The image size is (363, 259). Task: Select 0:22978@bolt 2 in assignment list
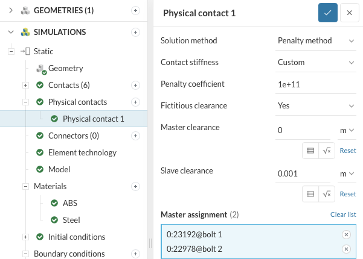[x=194, y=249]
